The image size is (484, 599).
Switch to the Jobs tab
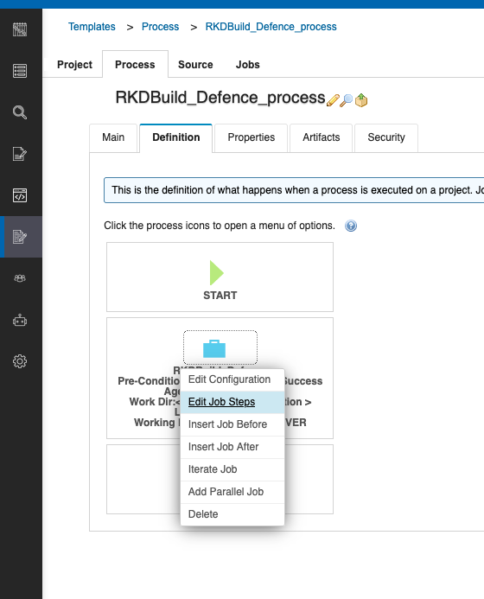pyautogui.click(x=247, y=65)
